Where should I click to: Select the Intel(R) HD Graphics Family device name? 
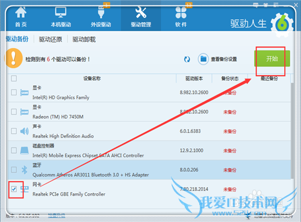click(x=61, y=97)
